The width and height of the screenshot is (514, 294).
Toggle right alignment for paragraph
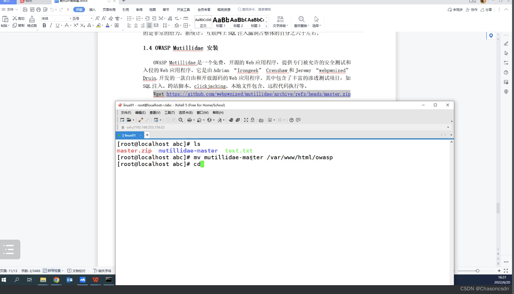(x=142, y=25)
